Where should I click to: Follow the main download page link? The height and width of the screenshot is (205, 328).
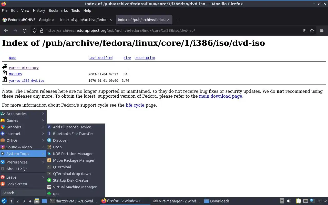point(220,96)
